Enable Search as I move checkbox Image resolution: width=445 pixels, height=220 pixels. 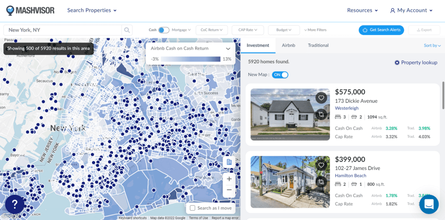[x=193, y=208]
